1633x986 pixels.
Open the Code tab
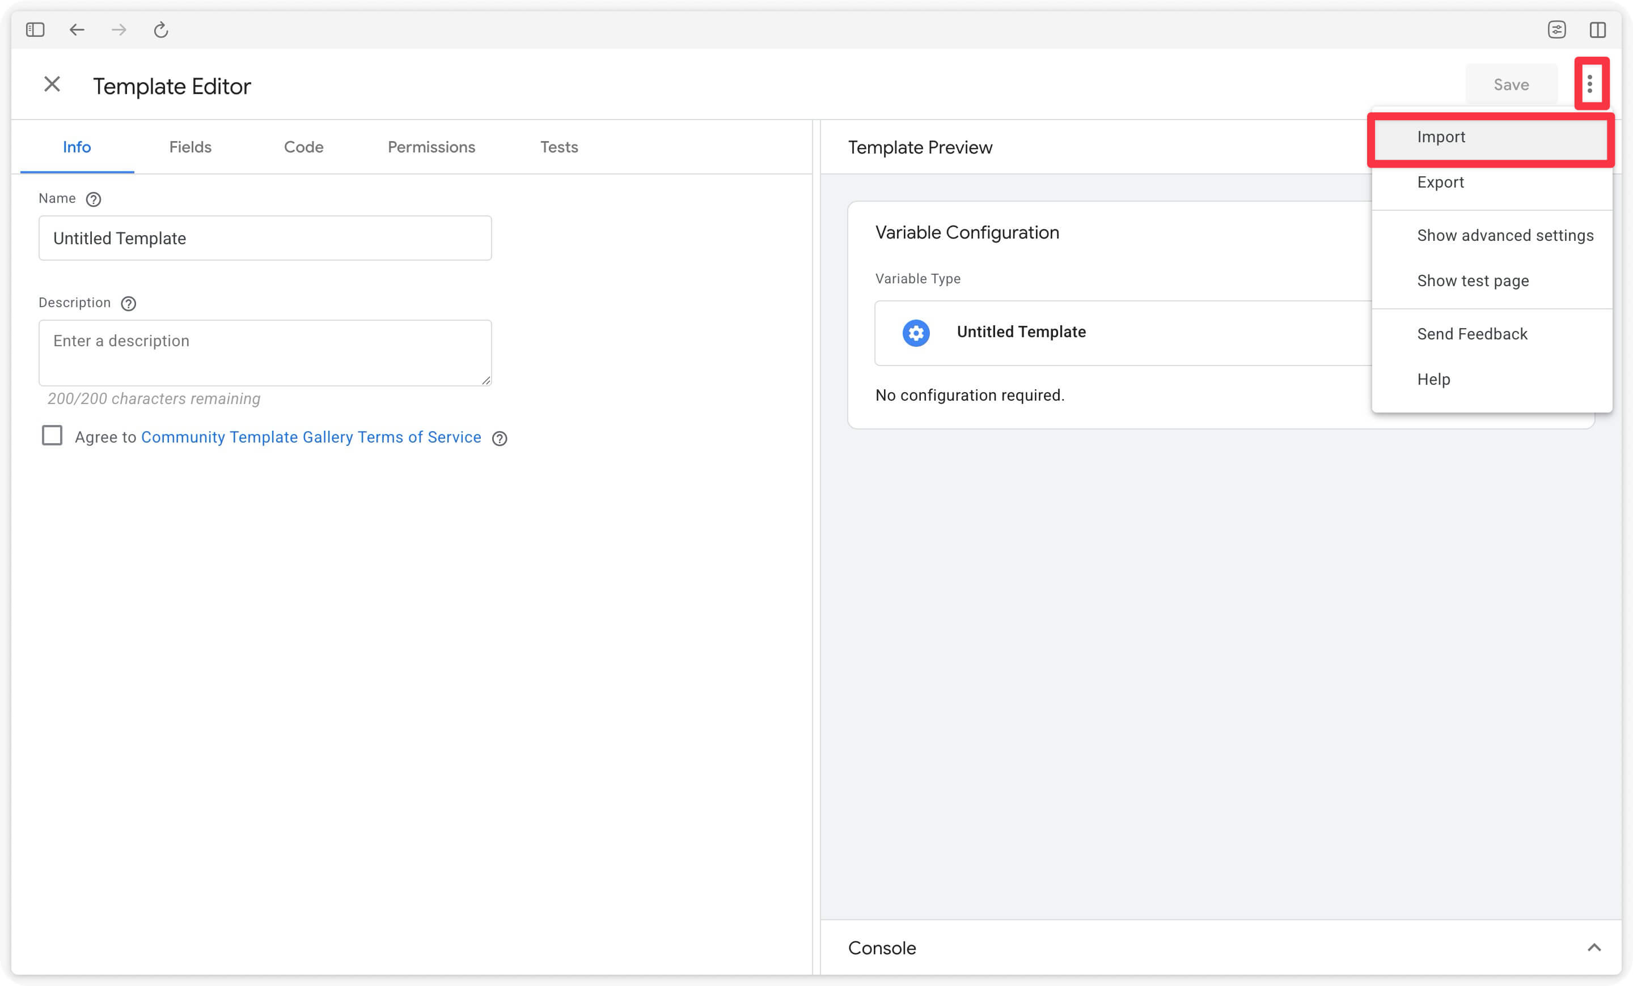[x=303, y=147]
